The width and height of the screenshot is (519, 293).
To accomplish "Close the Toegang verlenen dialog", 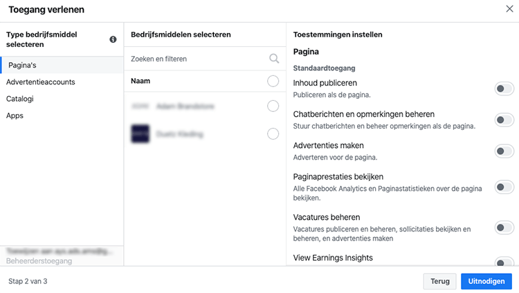I will click(509, 9).
